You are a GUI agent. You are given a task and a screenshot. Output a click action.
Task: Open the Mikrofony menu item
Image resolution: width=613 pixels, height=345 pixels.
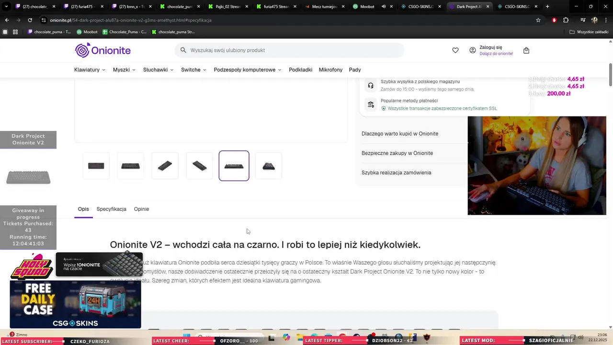click(x=330, y=70)
